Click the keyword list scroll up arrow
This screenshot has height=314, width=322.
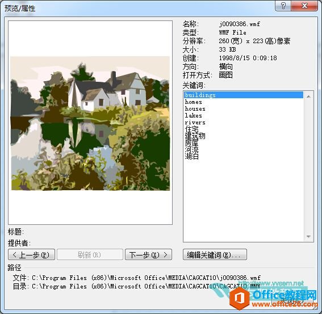pyautogui.click(x=308, y=97)
